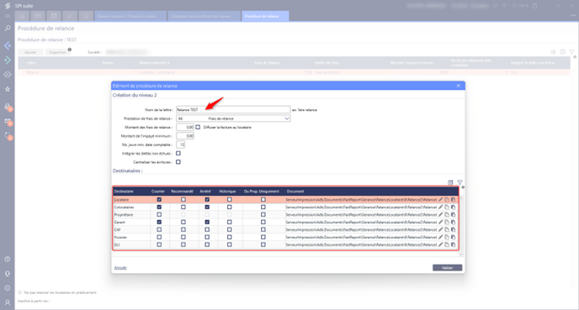Close the Elément de procédure de relance dialog
This screenshot has height=310, width=579.
(x=459, y=86)
